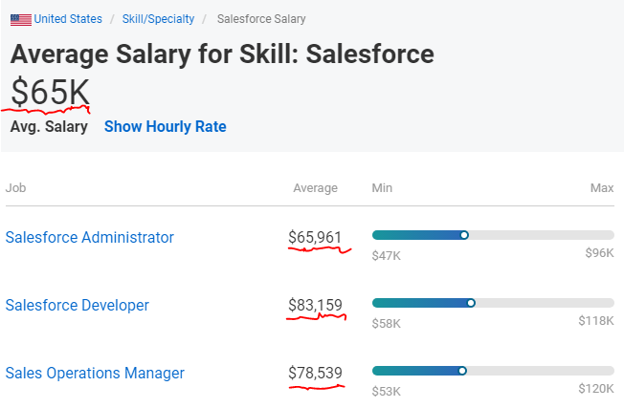
Task: Click the $47K minimum label
Action: point(387,256)
